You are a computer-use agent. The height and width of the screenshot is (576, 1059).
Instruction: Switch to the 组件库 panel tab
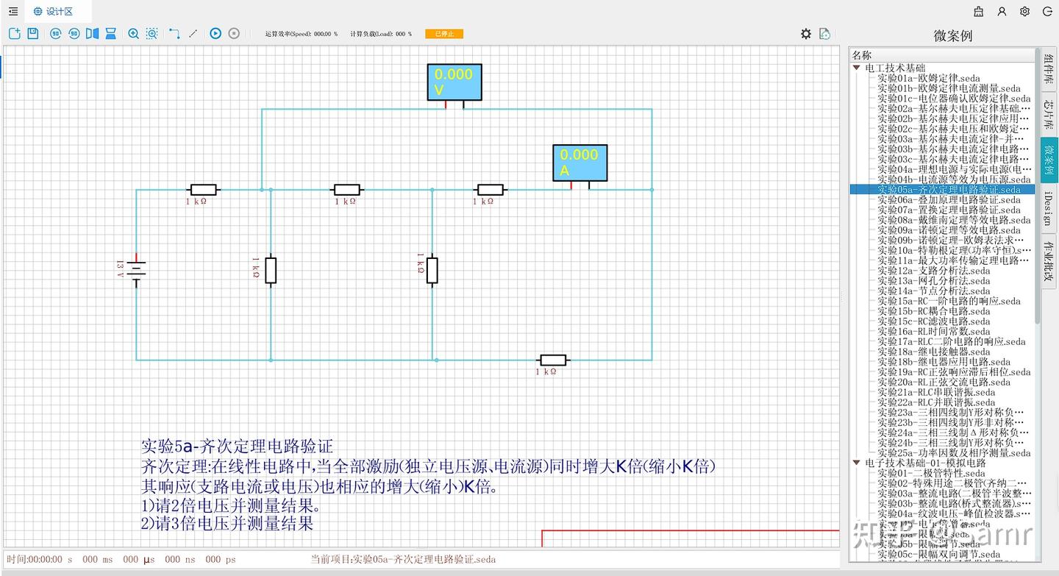(x=1047, y=68)
